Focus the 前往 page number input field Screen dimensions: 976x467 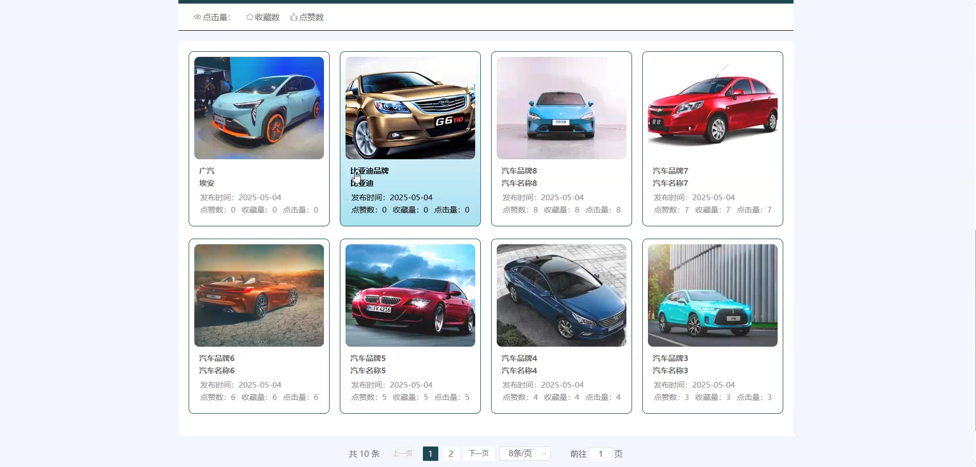tap(601, 454)
